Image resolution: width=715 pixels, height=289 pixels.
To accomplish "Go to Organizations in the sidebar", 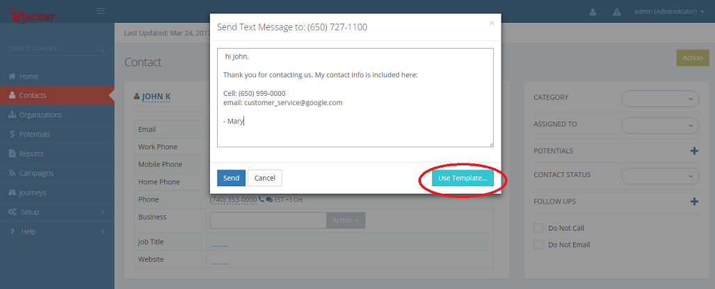I will point(40,115).
